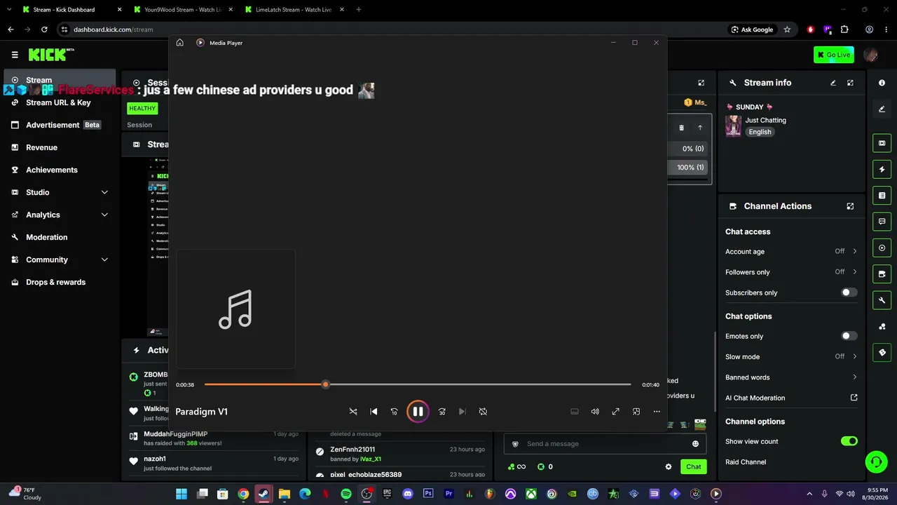This screenshot has height=505, width=897.
Task: Toggle repeat mode in Media Player
Action: coord(483,412)
